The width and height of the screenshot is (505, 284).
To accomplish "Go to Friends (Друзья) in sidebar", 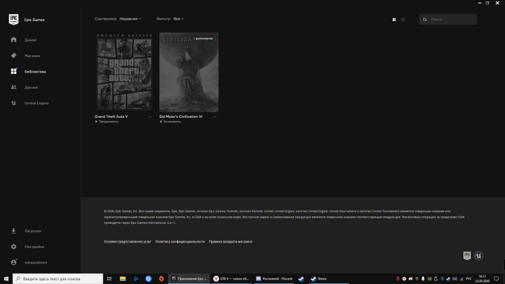I will coord(31,87).
